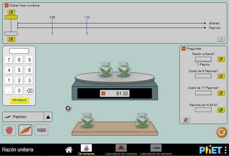Viewport: 229px width, 156px height.
Task: Select the apple fruit category
Action: click(9, 130)
